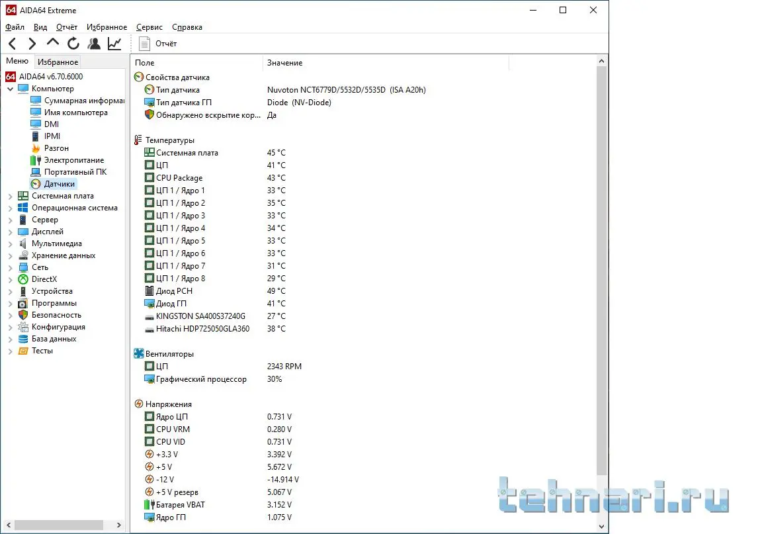Click the up-level arrow toolbar icon

(52, 43)
